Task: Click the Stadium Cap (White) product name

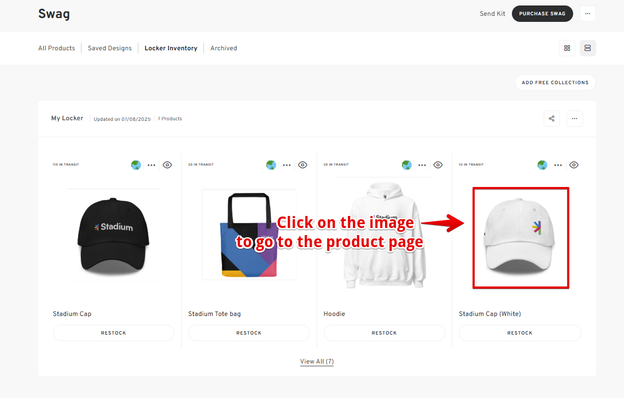Action: tap(490, 314)
